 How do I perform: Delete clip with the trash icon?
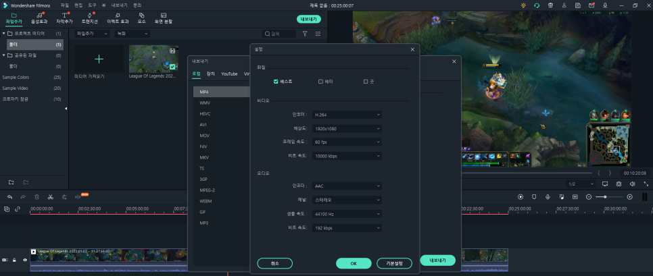coord(37,197)
